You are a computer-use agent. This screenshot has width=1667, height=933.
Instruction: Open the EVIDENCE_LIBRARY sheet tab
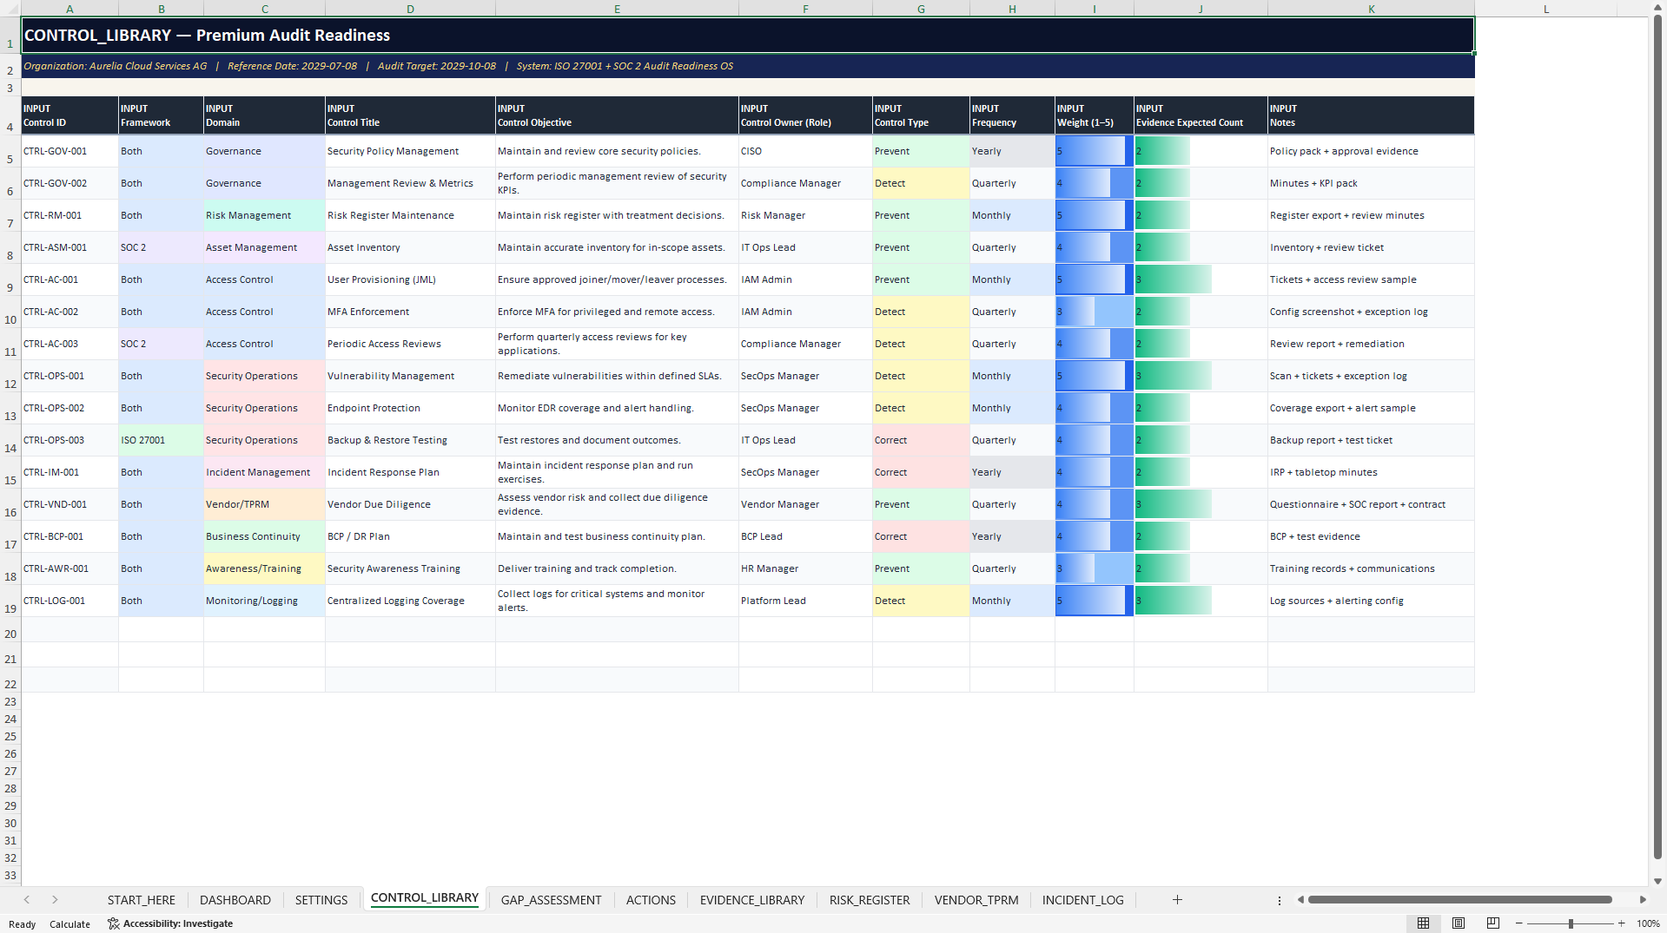[x=752, y=900]
